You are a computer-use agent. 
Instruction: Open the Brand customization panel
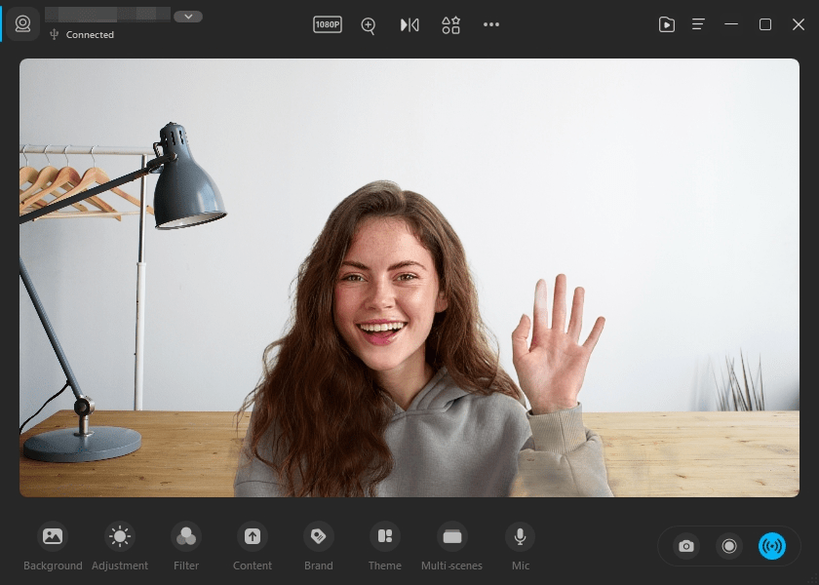coord(318,544)
